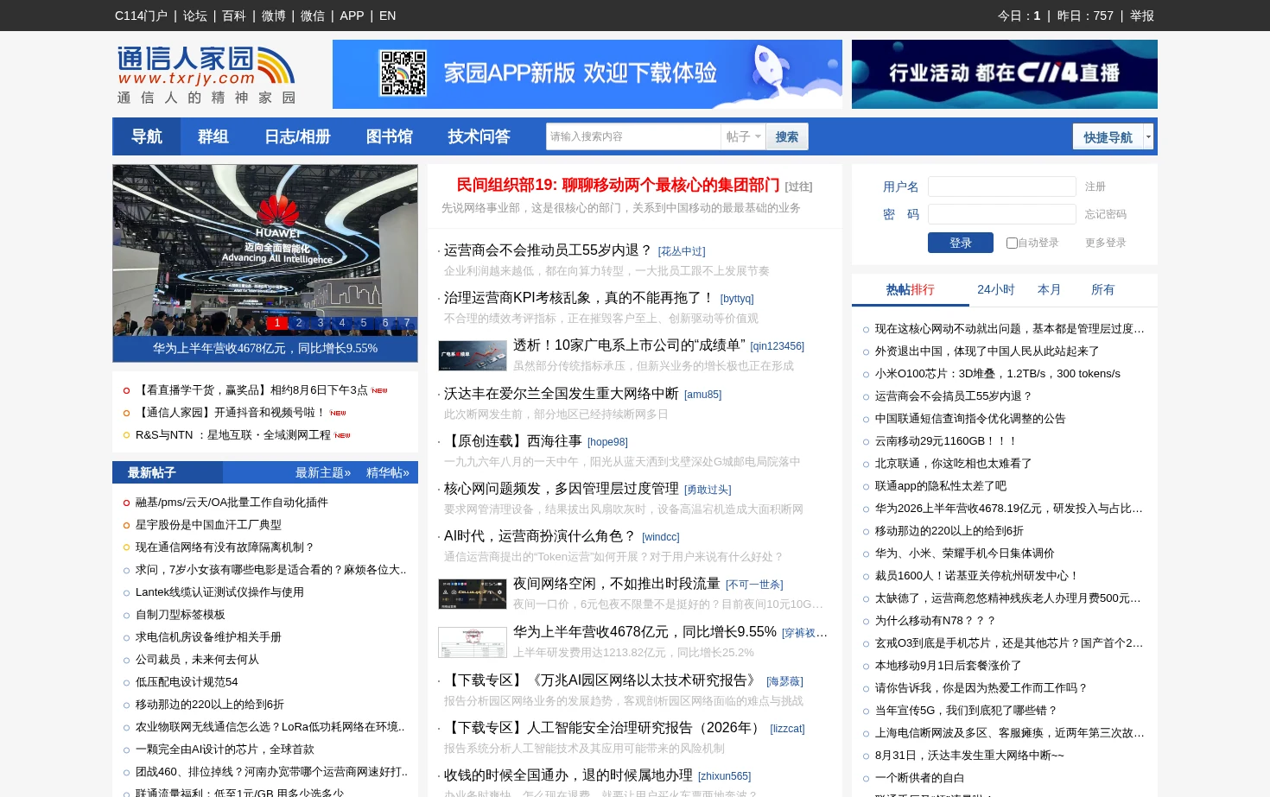Open 小米O100芯片 hot post

pyautogui.click(x=998, y=374)
